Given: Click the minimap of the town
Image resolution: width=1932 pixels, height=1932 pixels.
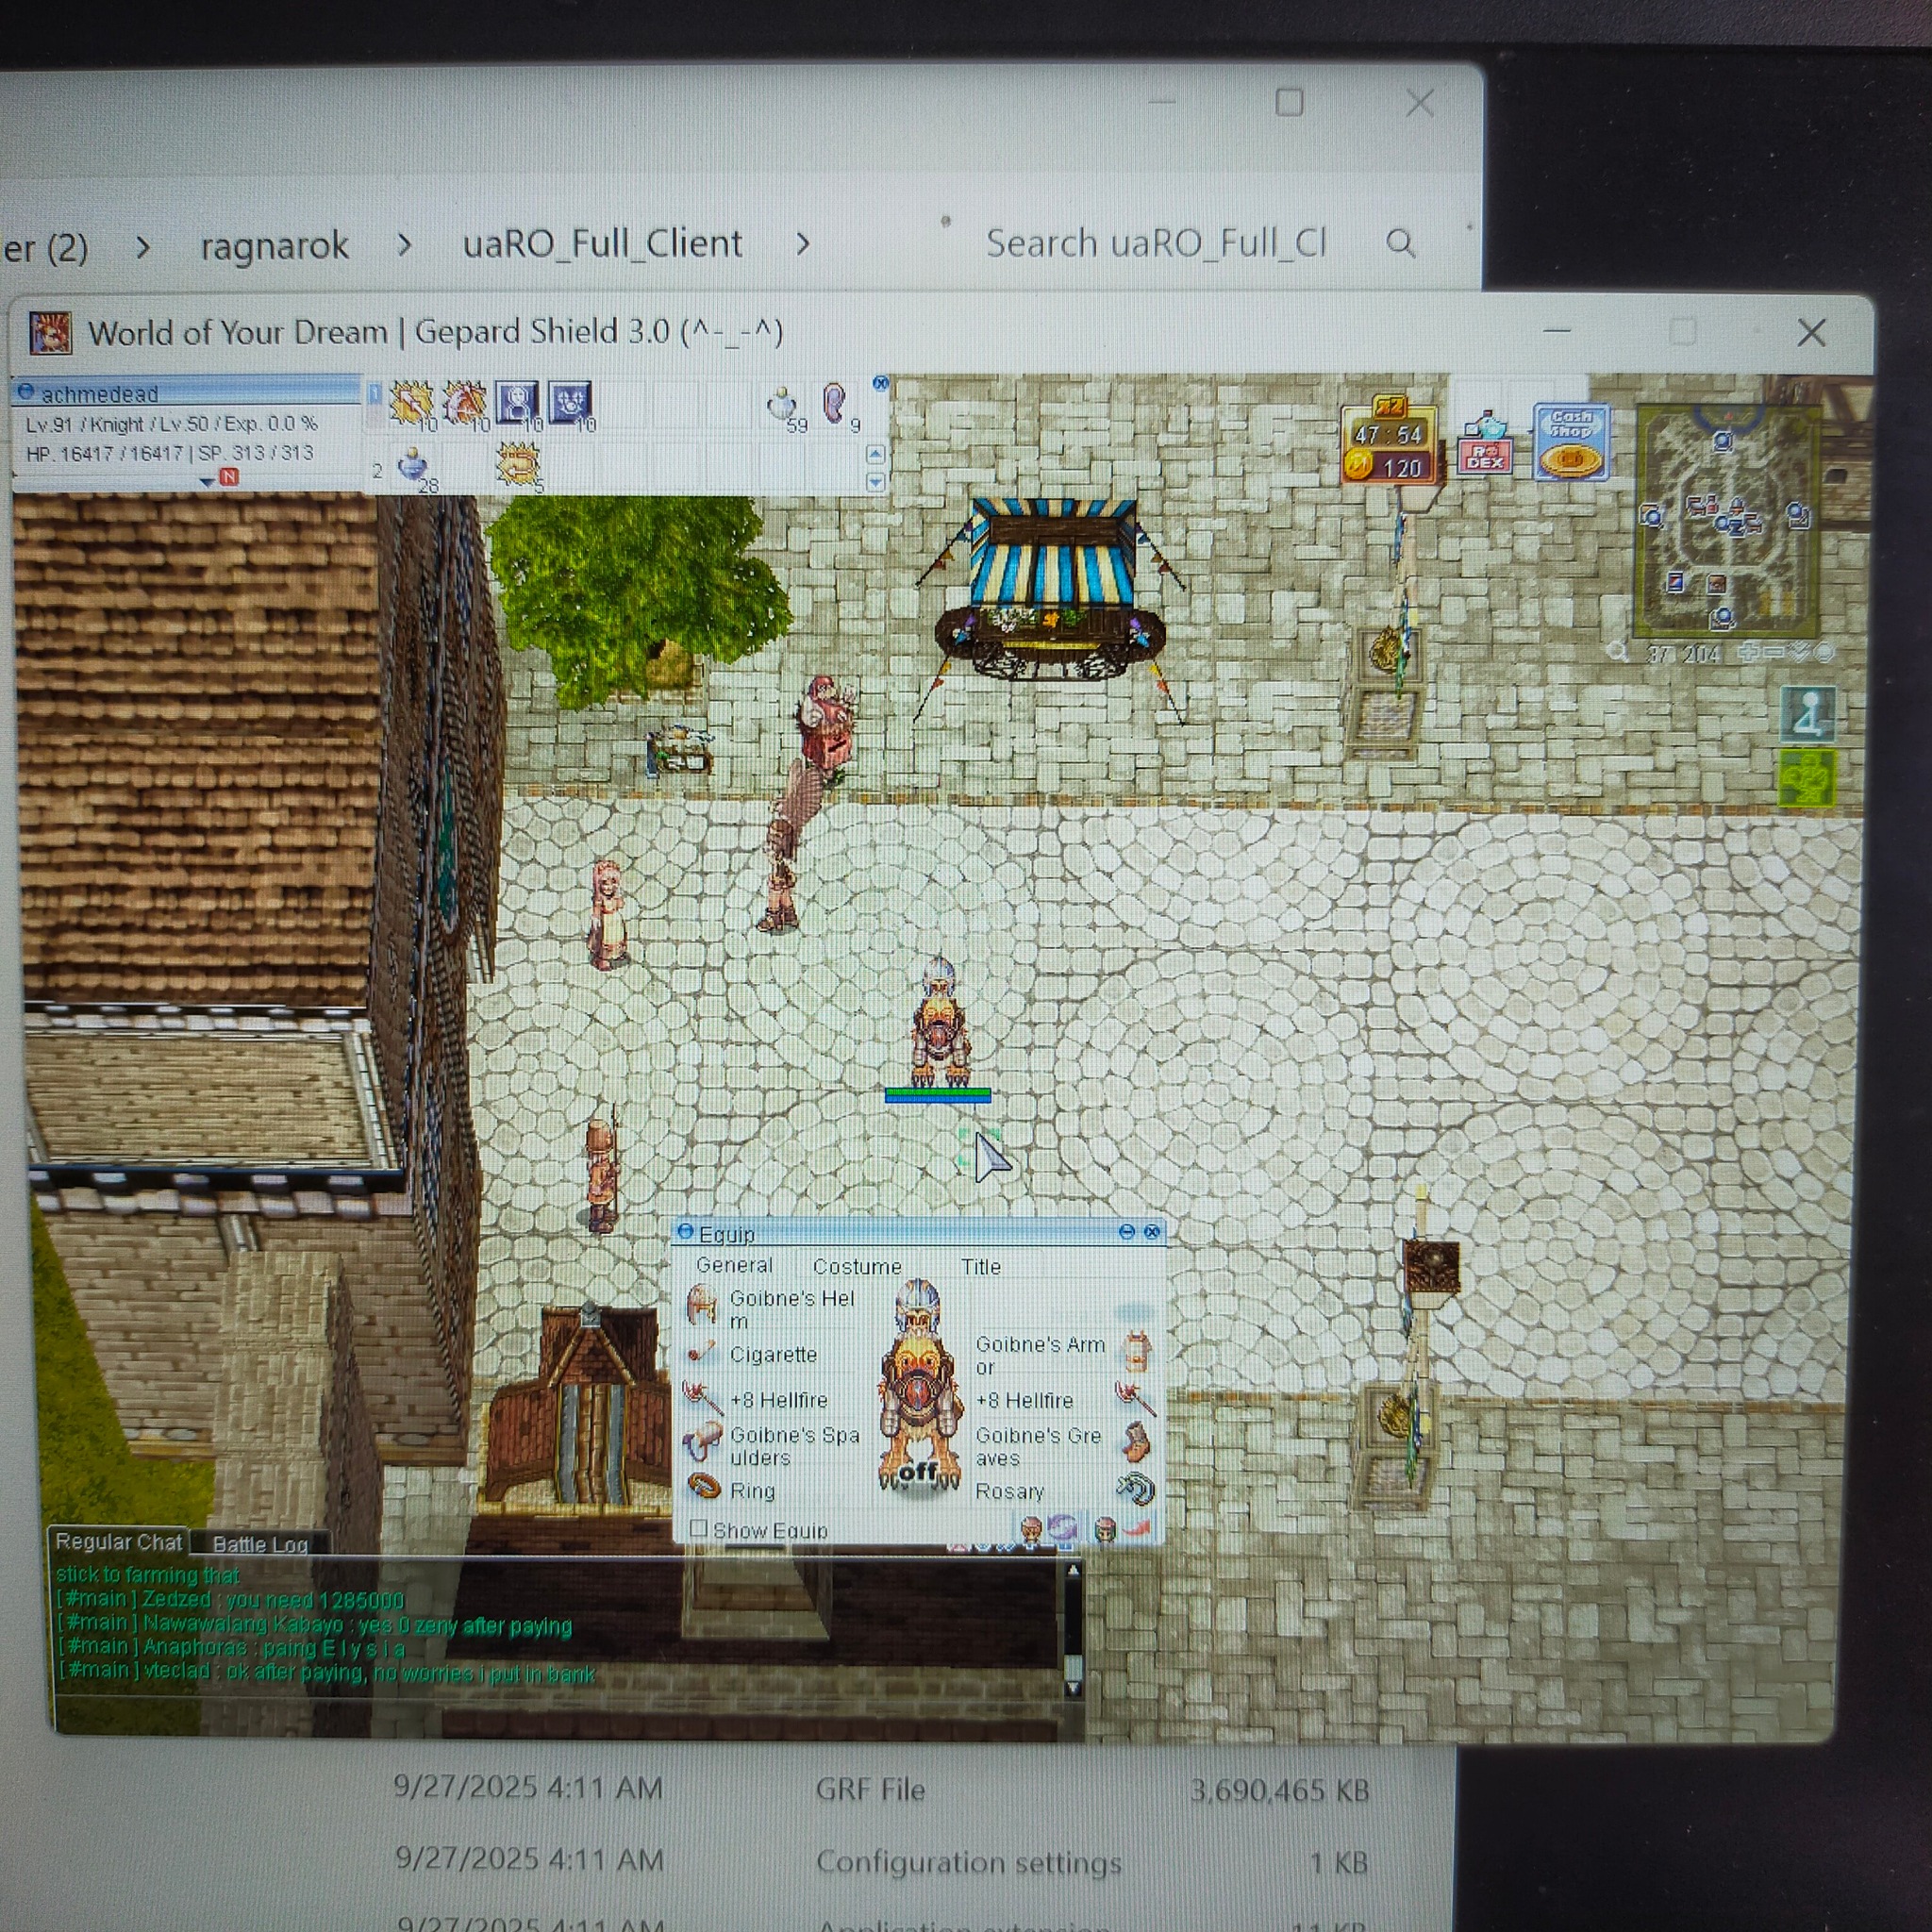Looking at the screenshot, I should [1725, 520].
